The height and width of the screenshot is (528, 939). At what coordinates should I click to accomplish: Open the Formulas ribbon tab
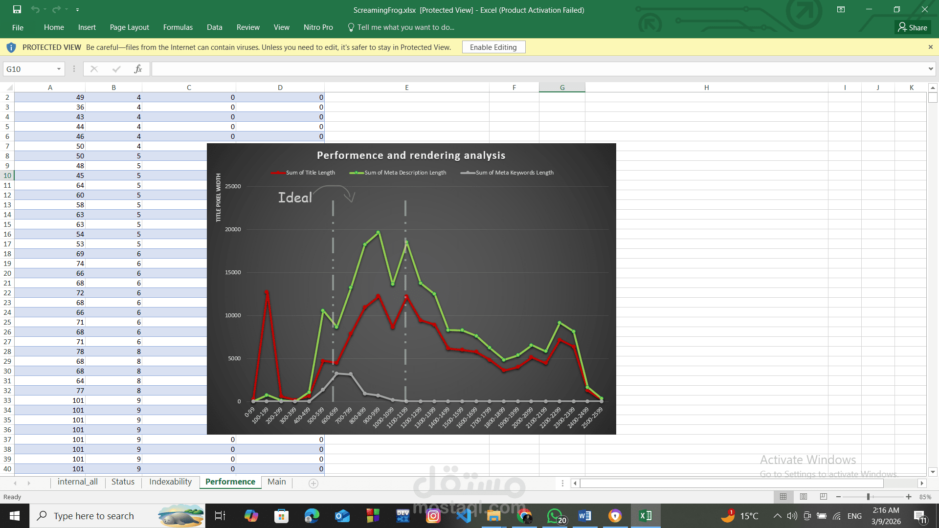tap(178, 27)
